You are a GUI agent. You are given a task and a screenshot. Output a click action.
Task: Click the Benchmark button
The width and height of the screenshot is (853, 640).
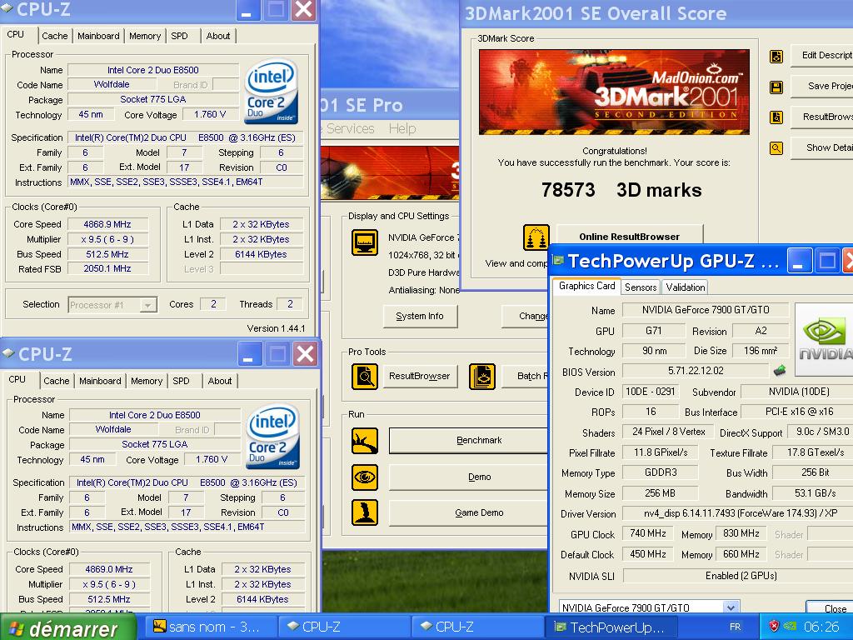[469, 440]
